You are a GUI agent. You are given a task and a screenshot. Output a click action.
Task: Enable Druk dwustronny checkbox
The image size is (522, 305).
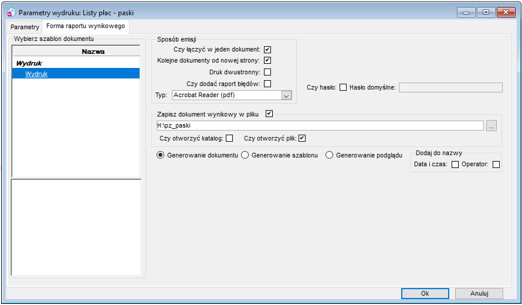(x=267, y=72)
